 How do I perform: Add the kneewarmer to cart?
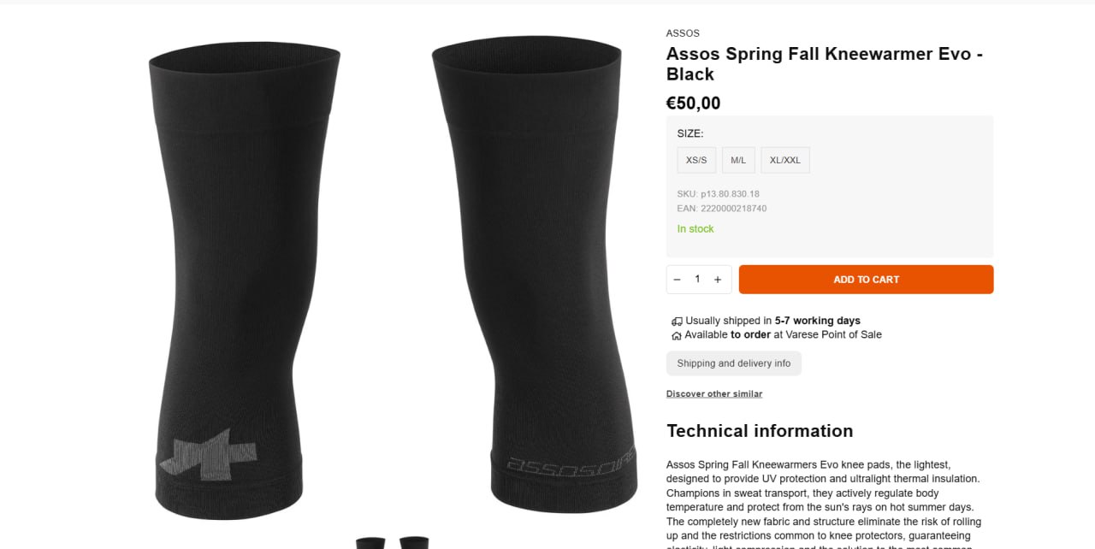tap(866, 280)
